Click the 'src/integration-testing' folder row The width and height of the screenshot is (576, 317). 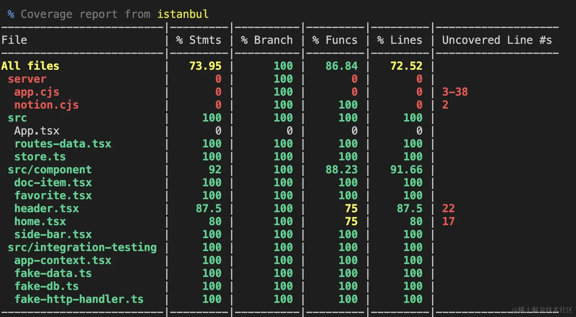[82, 247]
